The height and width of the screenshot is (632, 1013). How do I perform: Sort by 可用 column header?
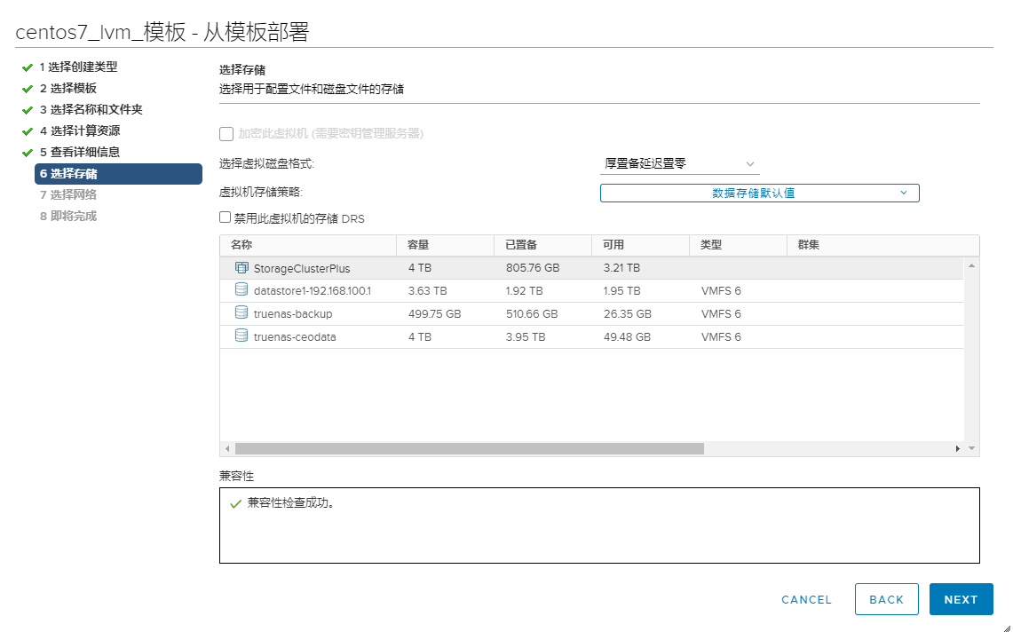tap(640, 245)
